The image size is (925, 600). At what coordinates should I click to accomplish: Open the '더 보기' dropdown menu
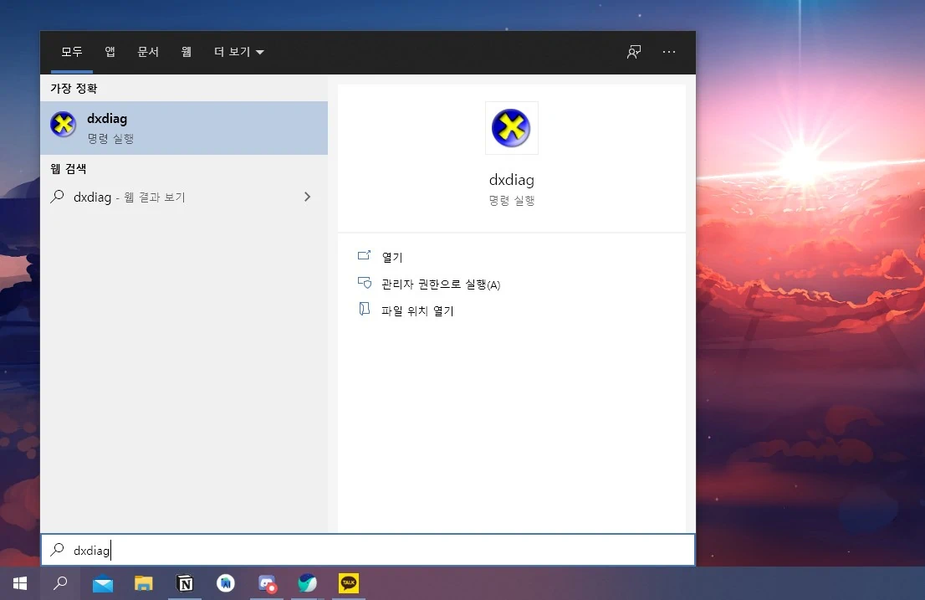(240, 52)
